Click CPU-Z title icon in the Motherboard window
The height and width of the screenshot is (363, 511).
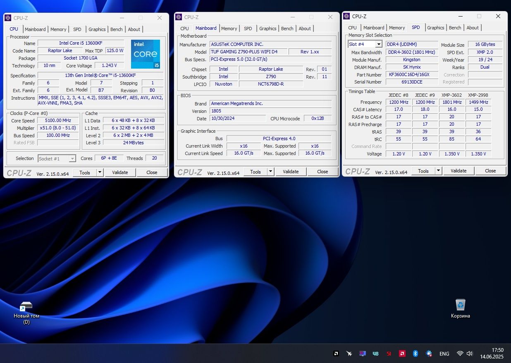(x=179, y=17)
